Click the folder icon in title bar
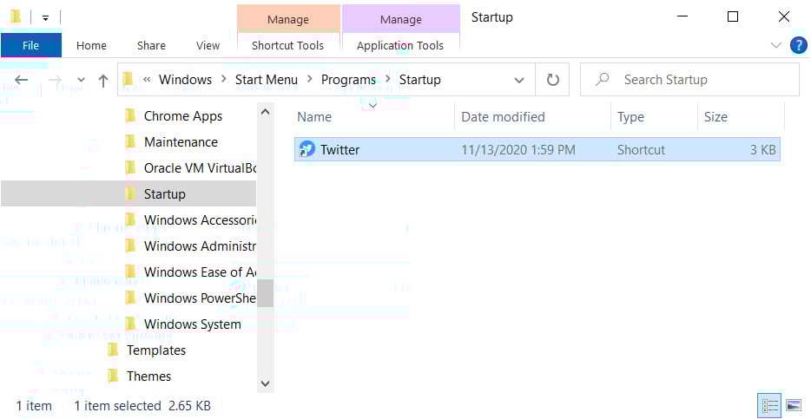811x419 pixels. coord(16,17)
